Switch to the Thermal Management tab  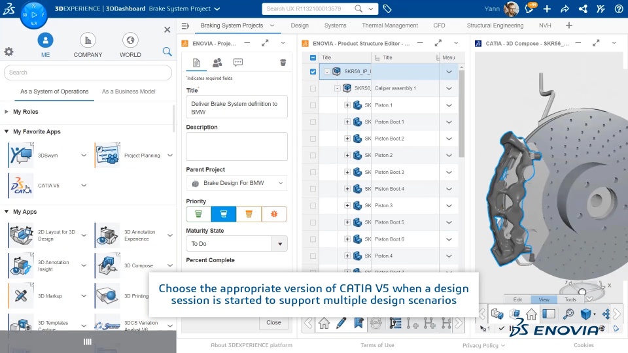coord(390,25)
